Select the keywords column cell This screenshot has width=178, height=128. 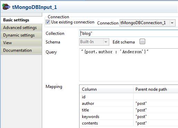(106, 117)
